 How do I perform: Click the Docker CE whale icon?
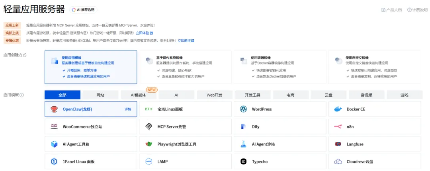(x=338, y=109)
